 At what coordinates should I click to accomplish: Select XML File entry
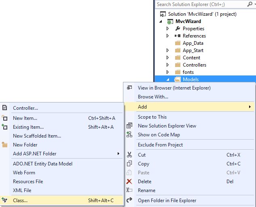click(62, 190)
